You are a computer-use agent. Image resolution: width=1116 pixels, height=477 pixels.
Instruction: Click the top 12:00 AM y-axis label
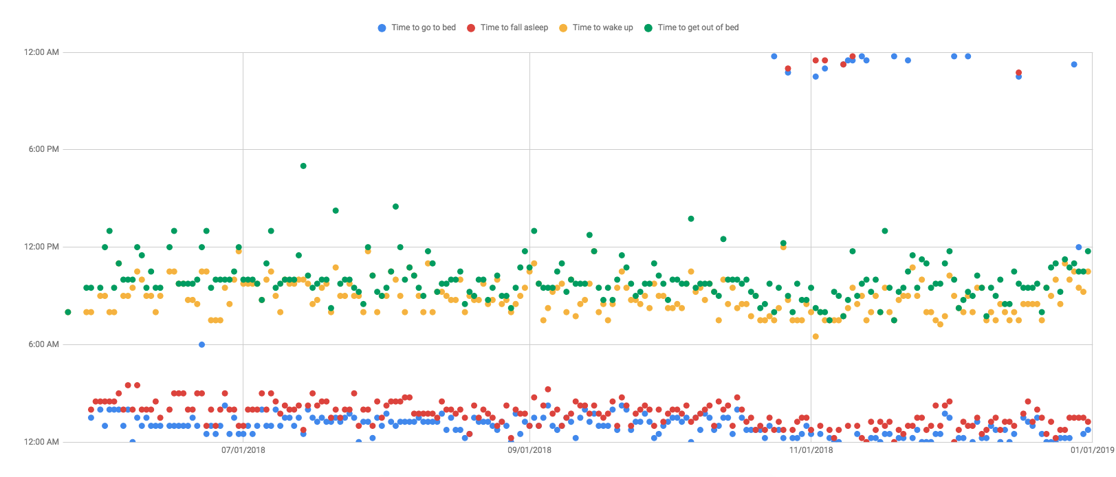click(x=41, y=52)
